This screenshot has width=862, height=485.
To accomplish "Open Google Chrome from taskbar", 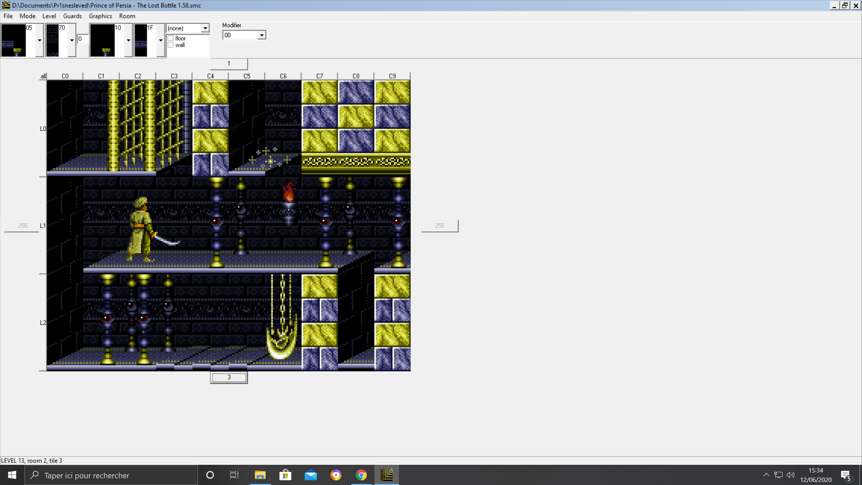I will [x=361, y=475].
